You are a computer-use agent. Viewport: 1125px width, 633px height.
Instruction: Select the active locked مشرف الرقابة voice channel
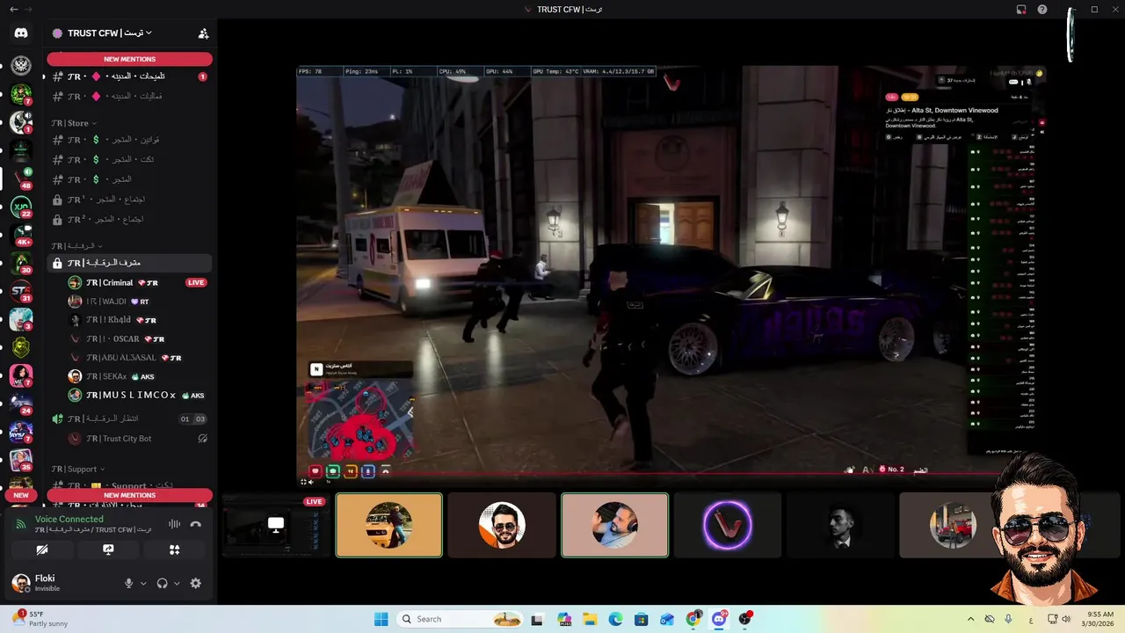click(x=129, y=263)
